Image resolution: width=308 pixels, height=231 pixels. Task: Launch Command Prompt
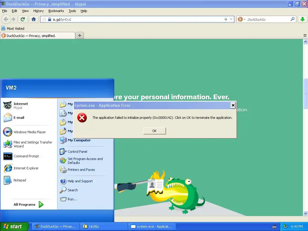point(29,156)
